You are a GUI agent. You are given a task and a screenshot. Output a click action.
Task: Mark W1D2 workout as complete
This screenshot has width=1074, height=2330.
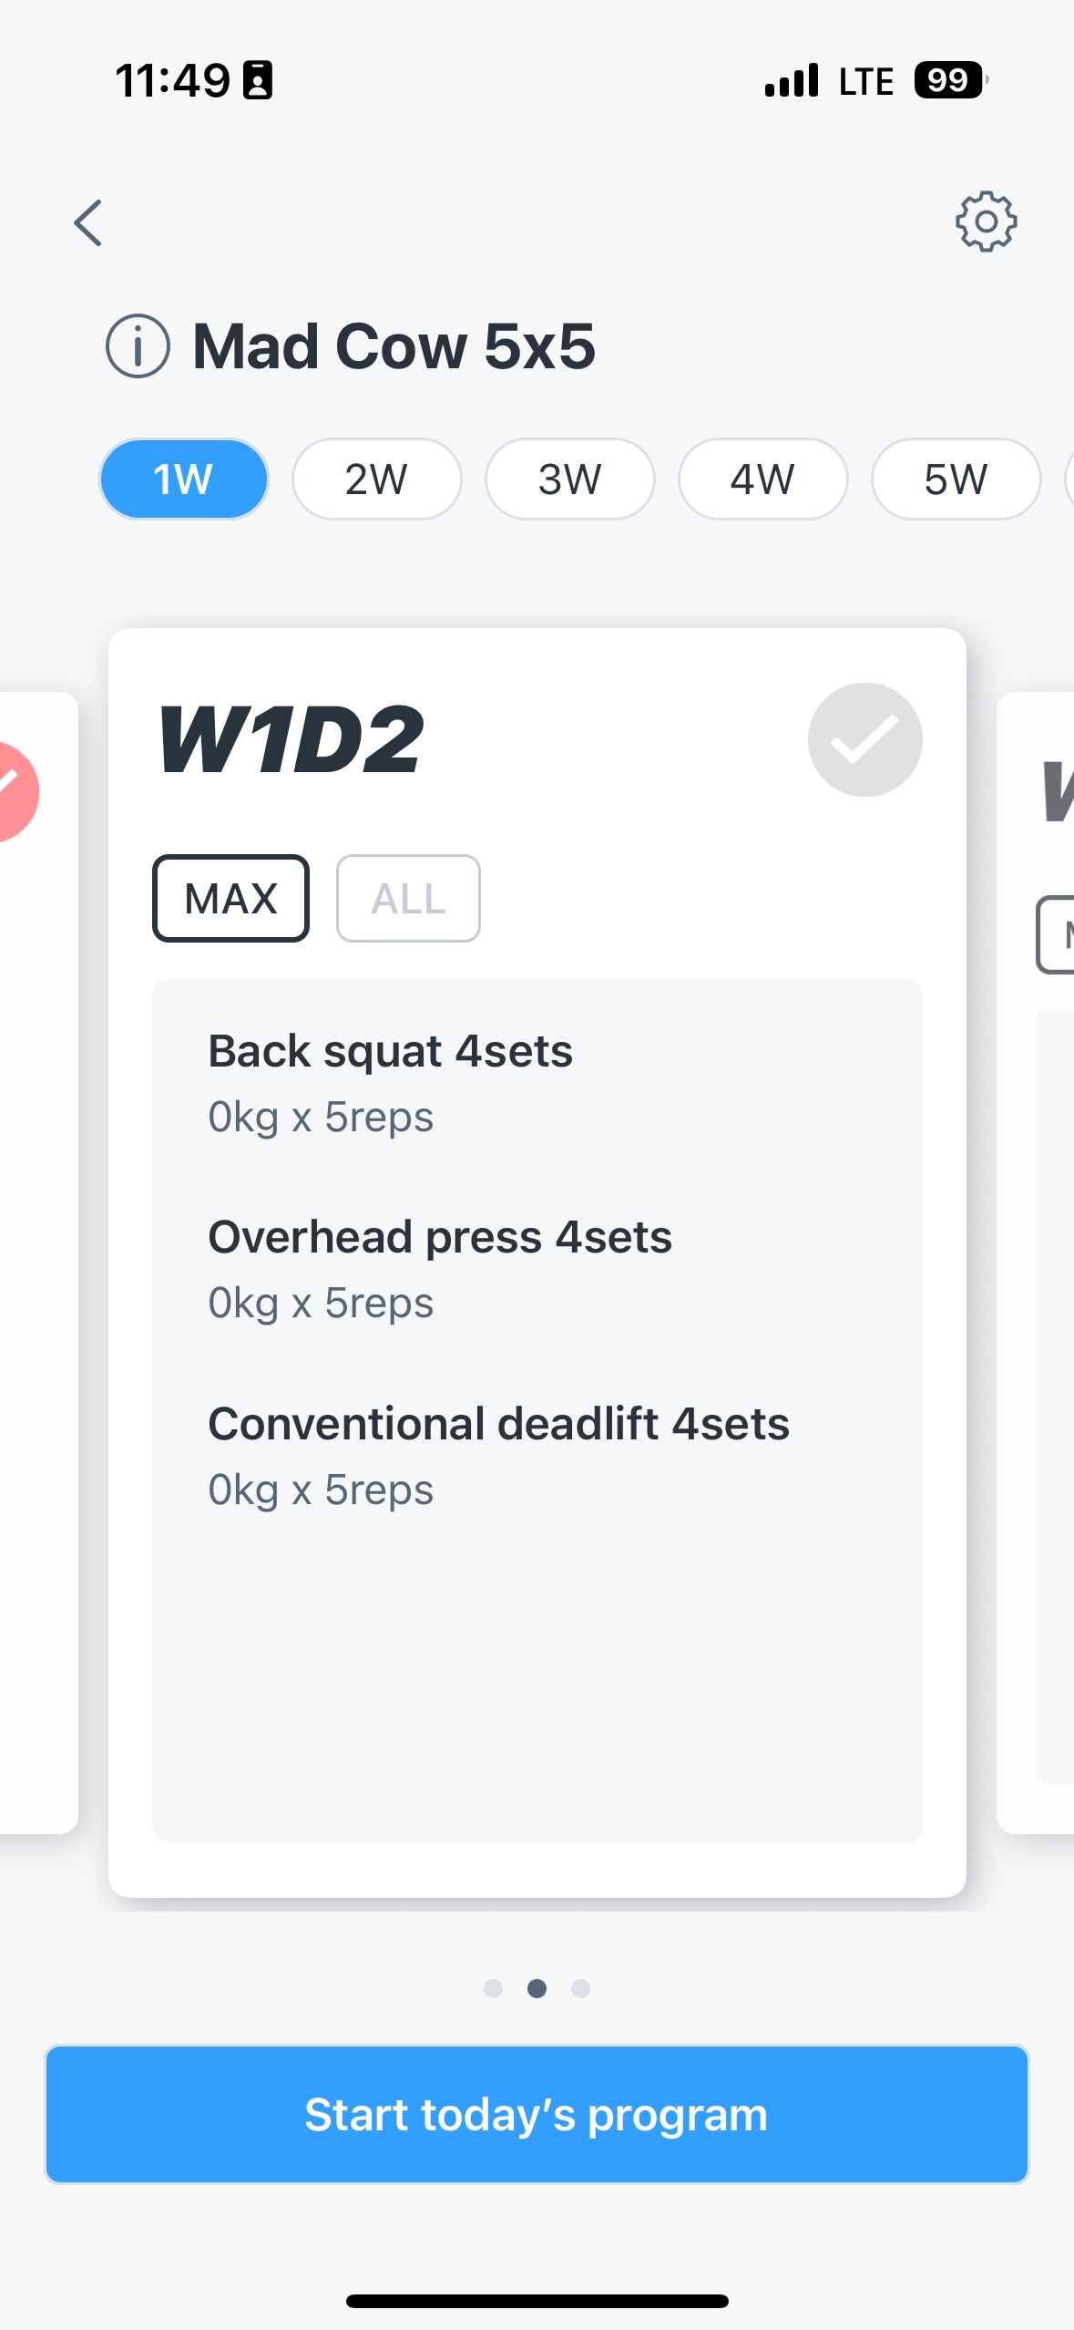864,739
